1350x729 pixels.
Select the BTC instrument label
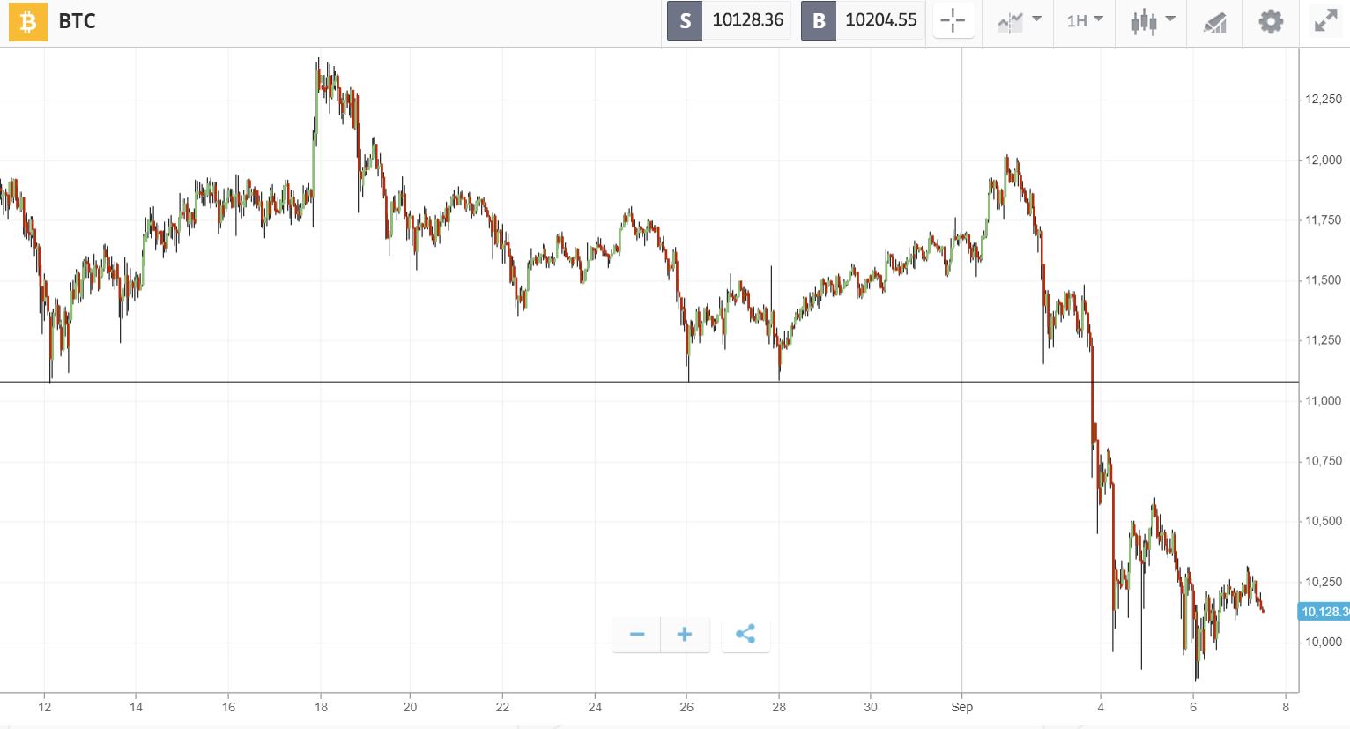point(78,21)
